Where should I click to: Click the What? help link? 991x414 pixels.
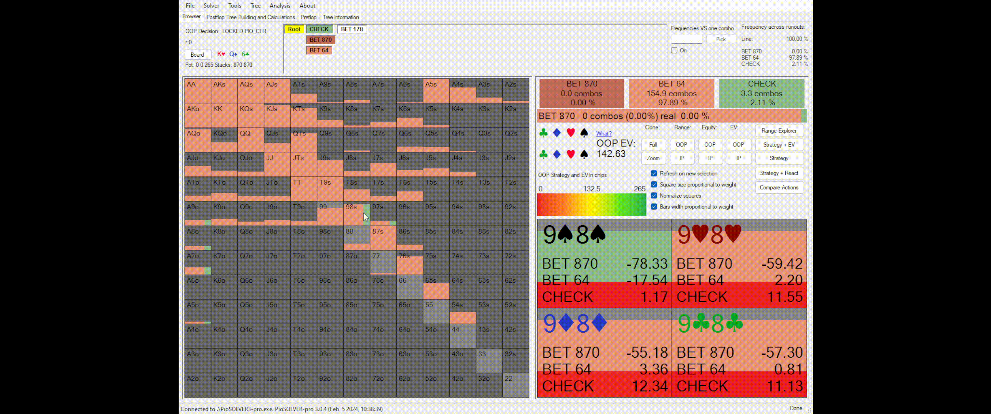pos(604,134)
